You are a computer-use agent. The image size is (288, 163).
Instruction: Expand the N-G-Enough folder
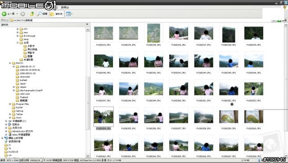point(18,36)
